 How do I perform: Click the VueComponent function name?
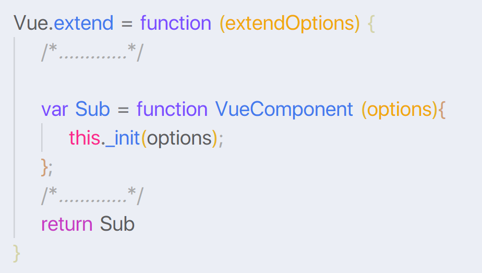pos(284,110)
